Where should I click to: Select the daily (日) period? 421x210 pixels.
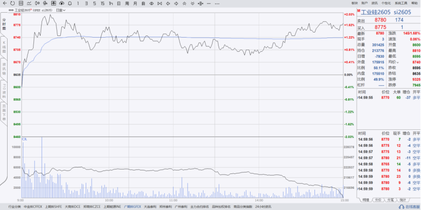click(119, 4)
